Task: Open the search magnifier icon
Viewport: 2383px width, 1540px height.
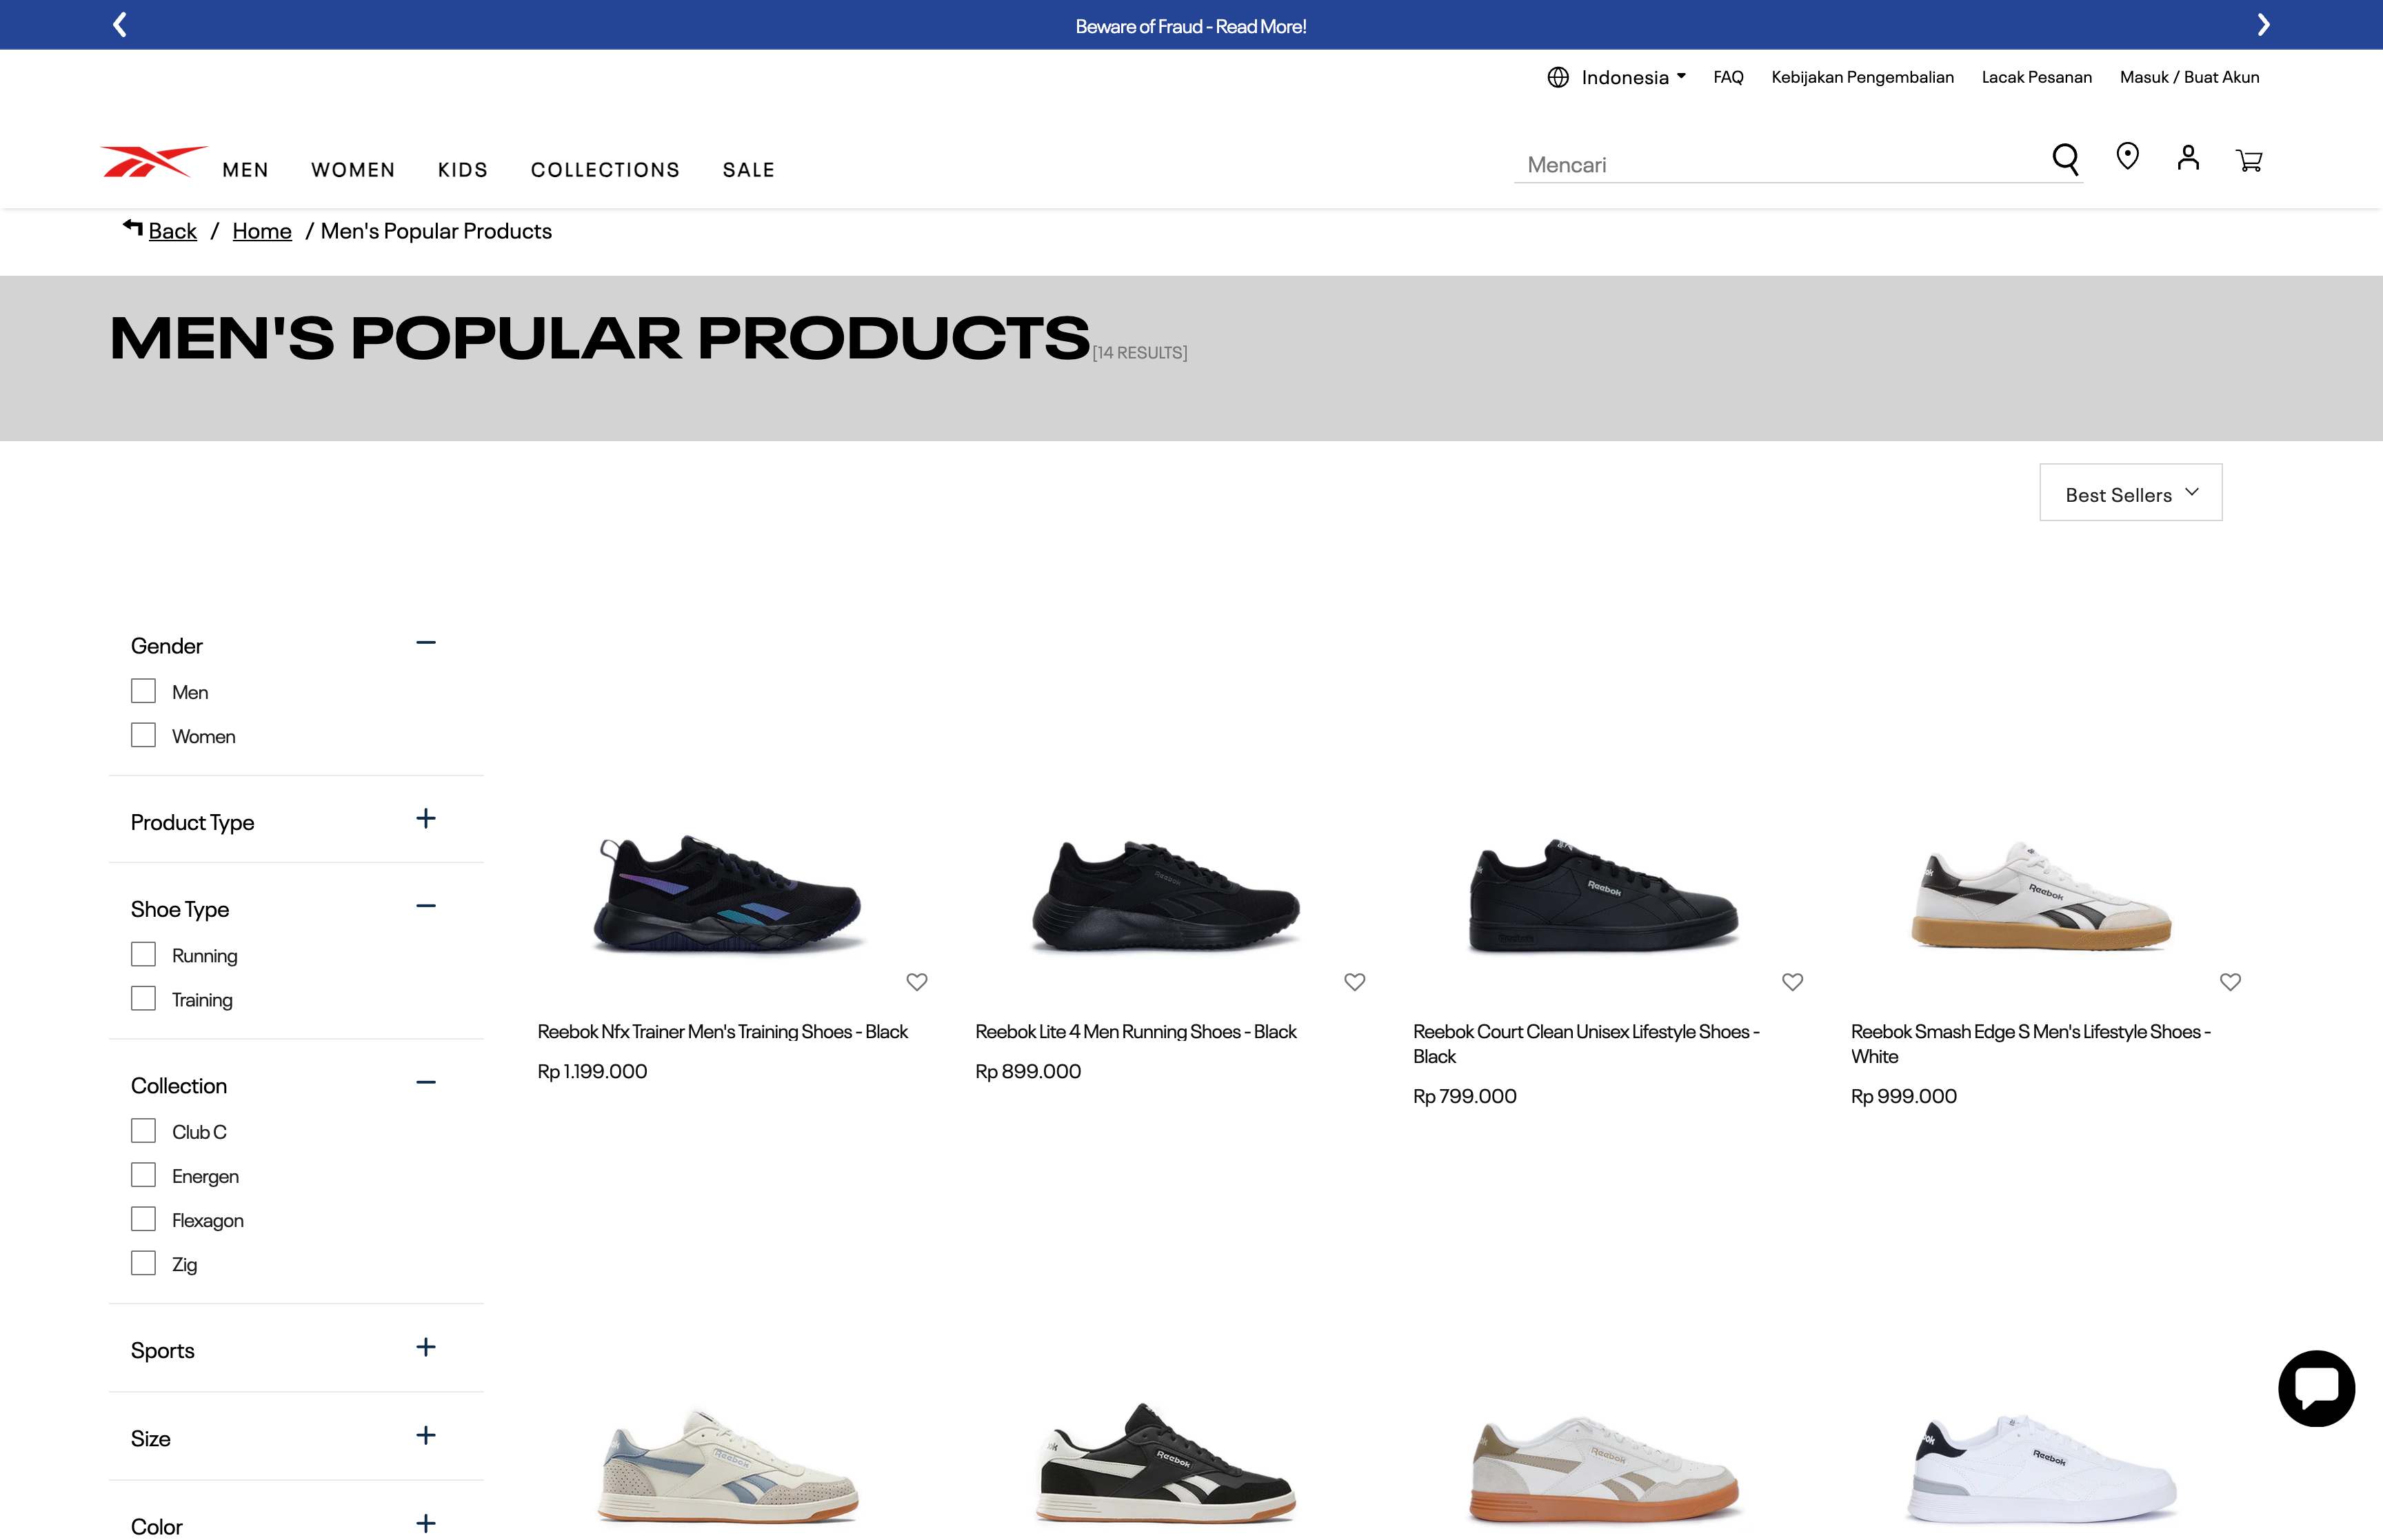Action: pos(2065,158)
